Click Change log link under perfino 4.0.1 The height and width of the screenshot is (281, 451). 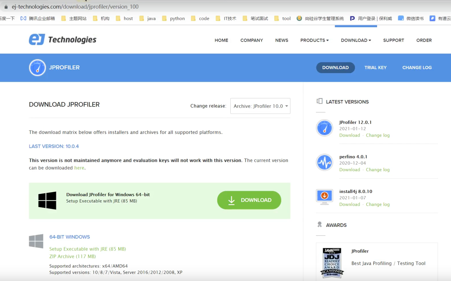tap(378, 170)
